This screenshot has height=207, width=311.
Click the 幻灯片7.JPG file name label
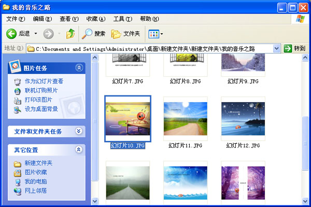point(128,81)
